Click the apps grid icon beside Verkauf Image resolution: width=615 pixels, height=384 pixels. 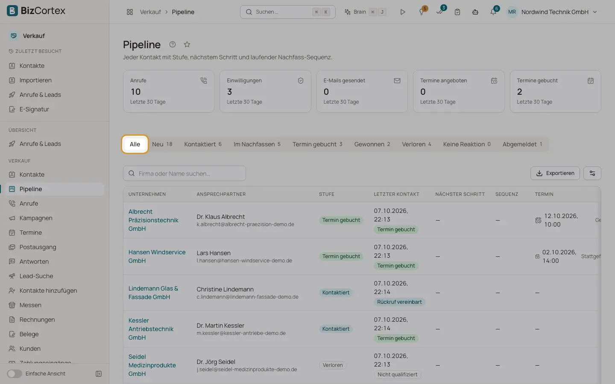[x=130, y=12]
